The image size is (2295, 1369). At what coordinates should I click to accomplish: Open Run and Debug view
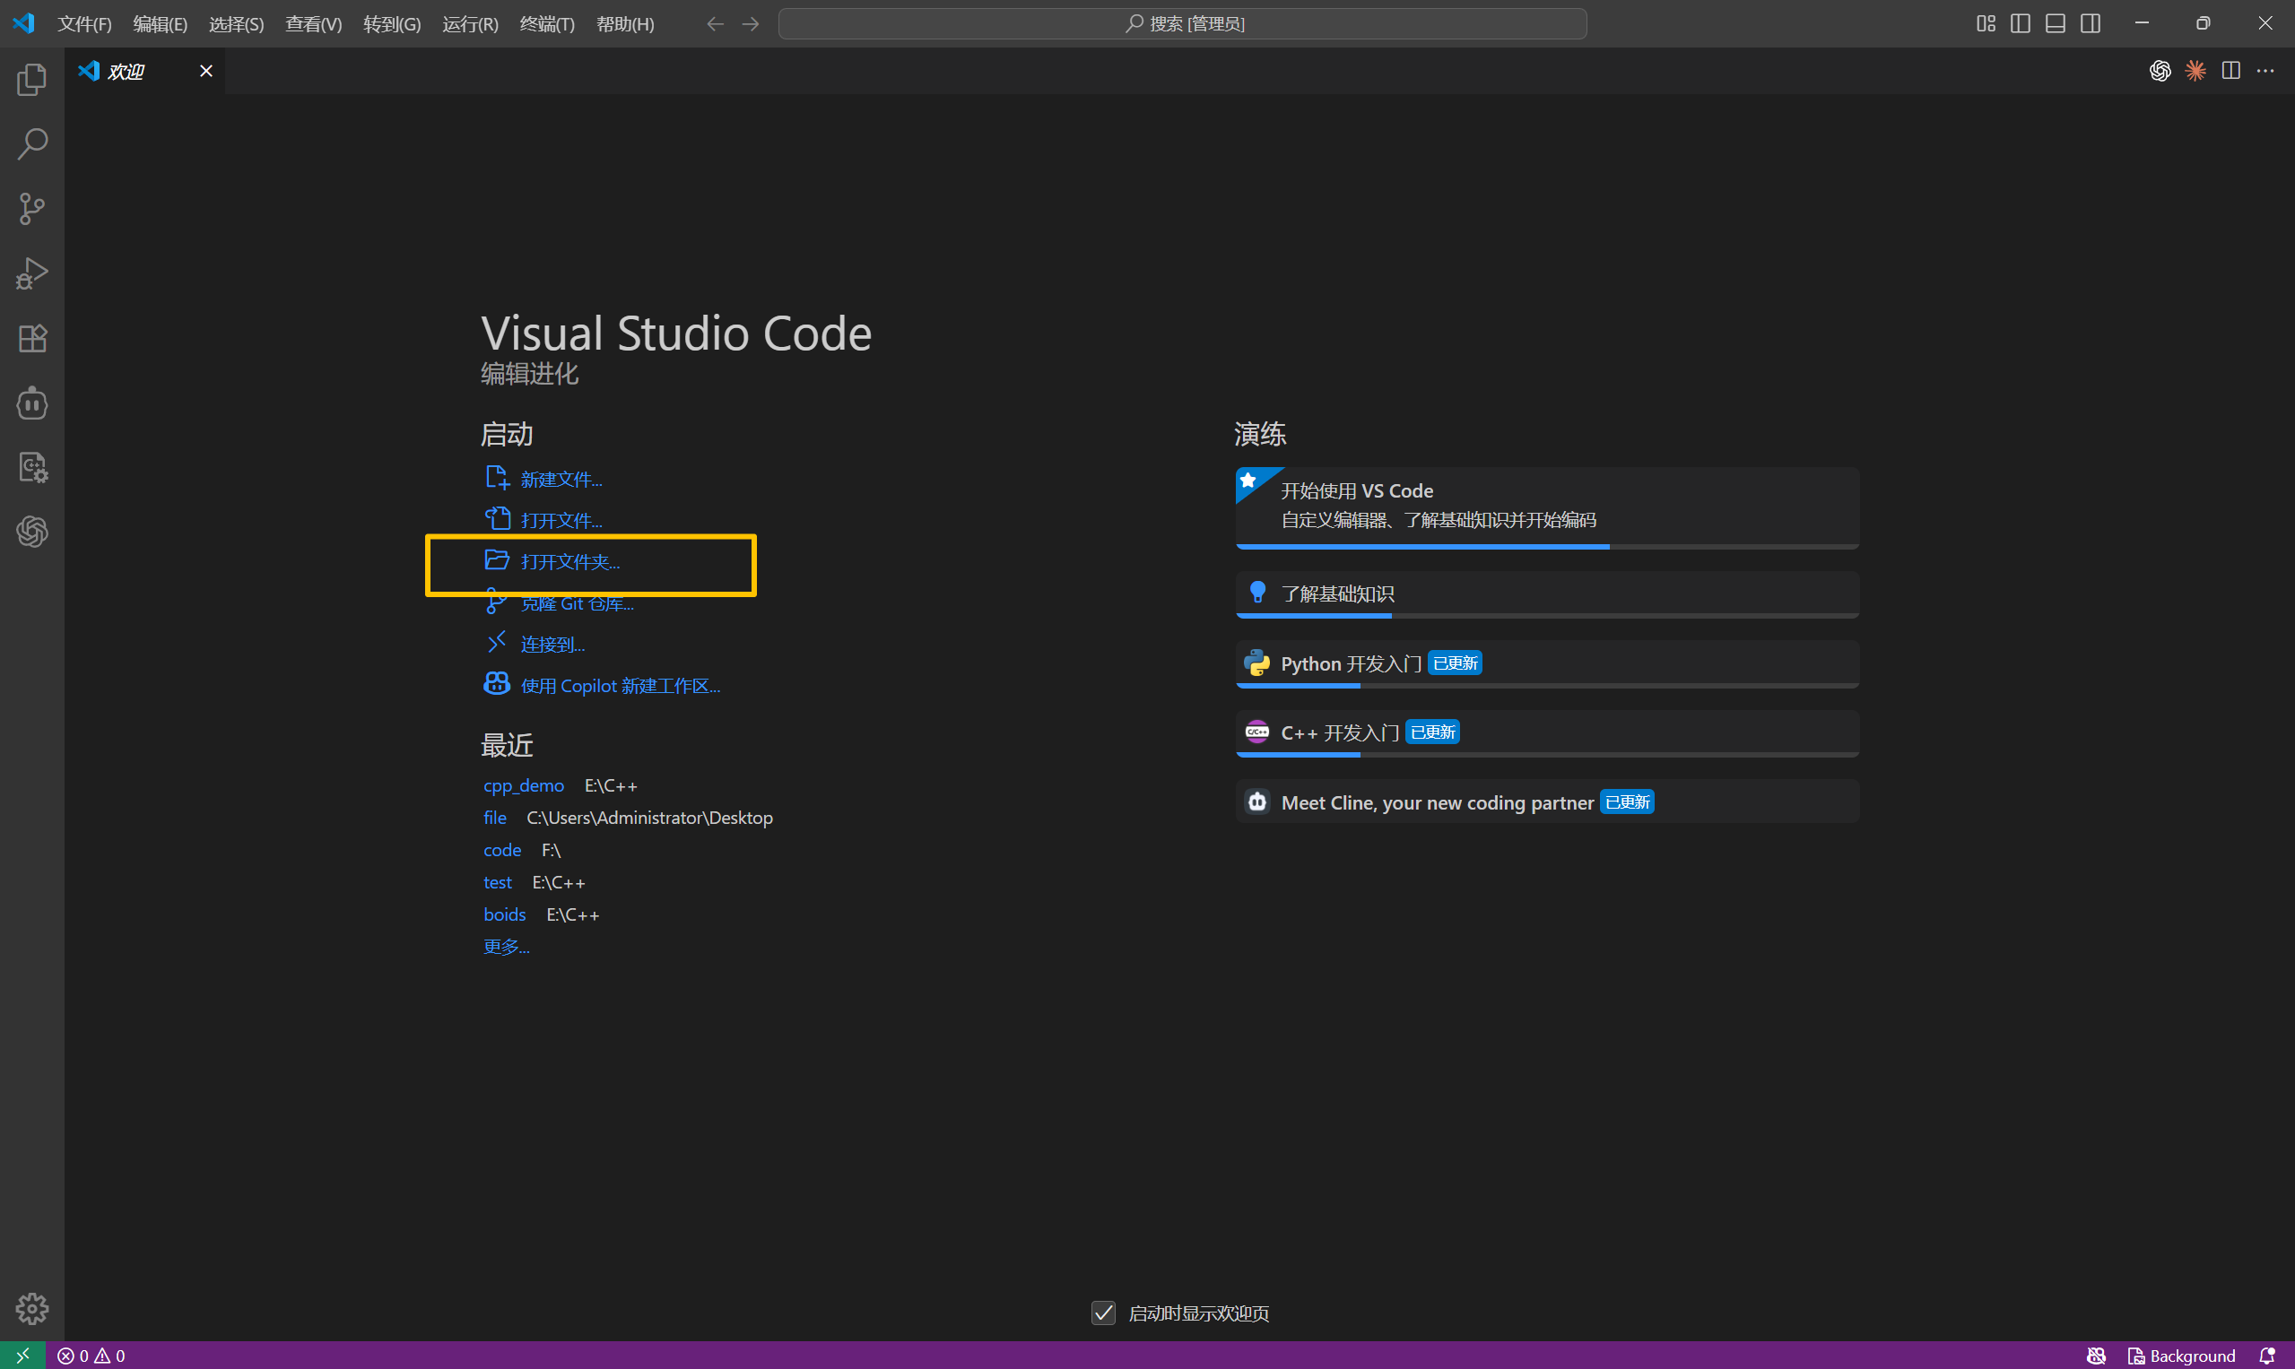(x=32, y=273)
